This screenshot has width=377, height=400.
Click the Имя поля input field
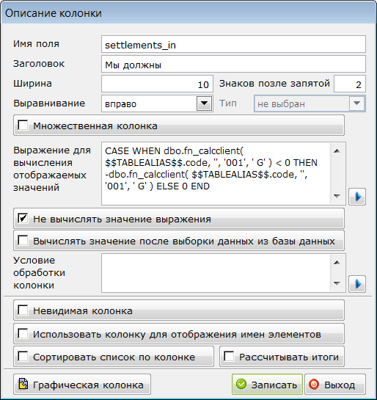click(x=233, y=44)
